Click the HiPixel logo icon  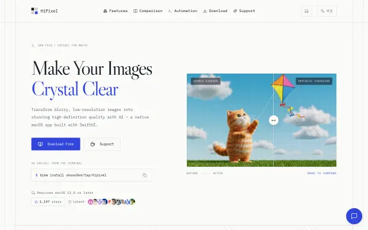pyautogui.click(x=34, y=11)
